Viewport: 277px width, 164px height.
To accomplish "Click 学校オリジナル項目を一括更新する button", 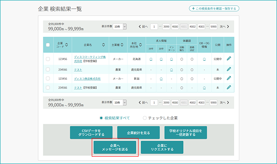I will 186,132.
